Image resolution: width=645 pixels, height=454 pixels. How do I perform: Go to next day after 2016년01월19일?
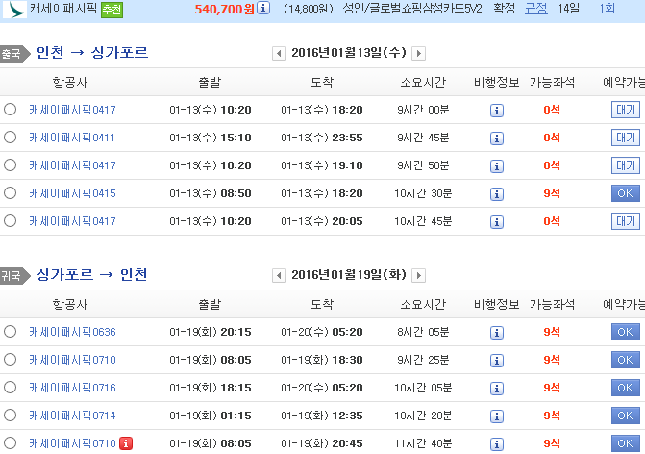pos(418,275)
